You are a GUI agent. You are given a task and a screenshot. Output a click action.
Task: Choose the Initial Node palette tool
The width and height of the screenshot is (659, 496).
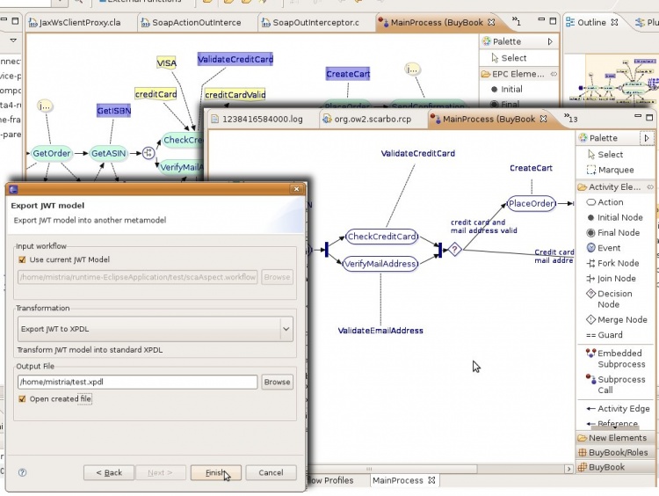click(x=619, y=217)
